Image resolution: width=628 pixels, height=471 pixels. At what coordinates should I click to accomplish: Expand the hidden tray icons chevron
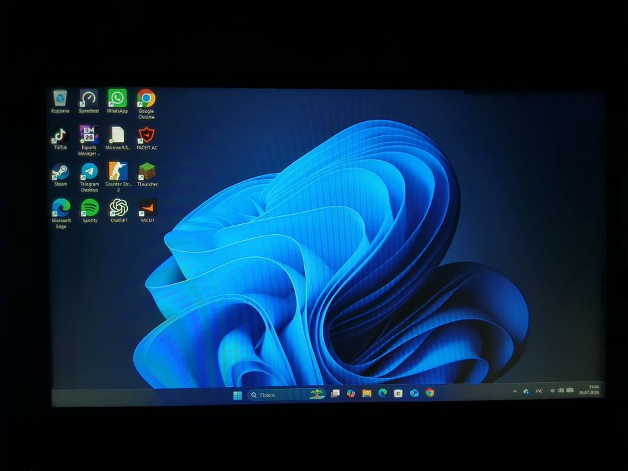[515, 392]
